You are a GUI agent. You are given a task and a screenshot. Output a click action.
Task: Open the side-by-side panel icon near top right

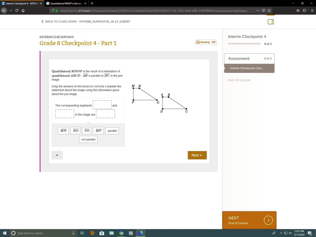pos(271,22)
